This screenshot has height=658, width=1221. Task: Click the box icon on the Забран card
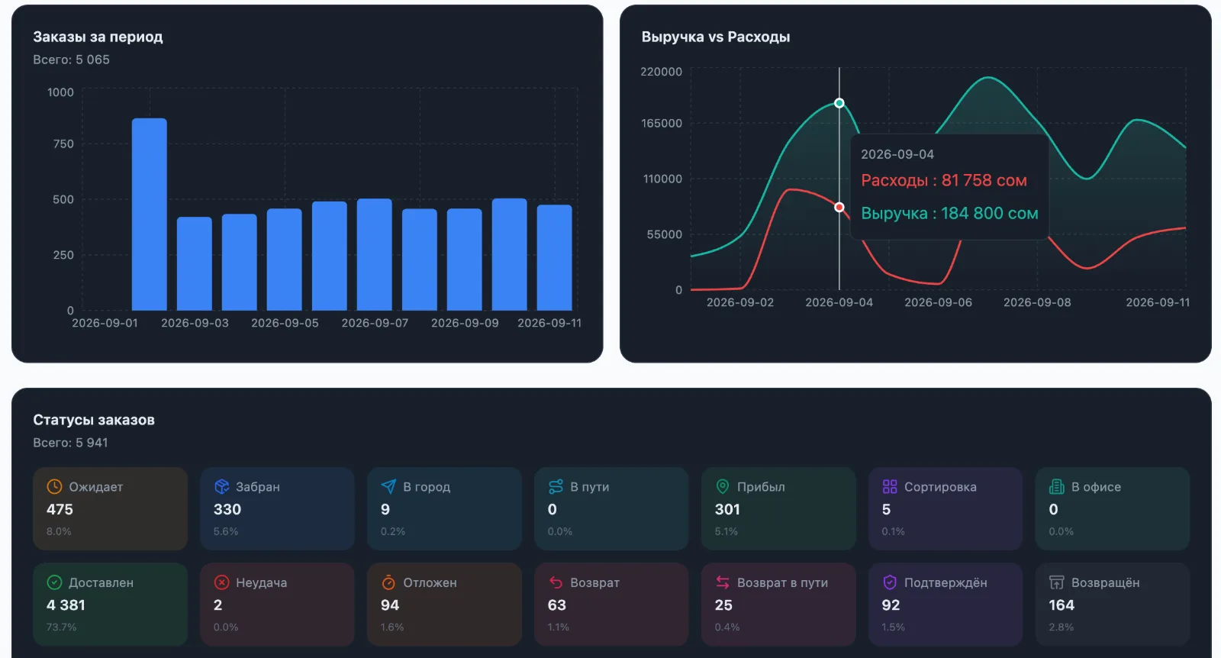click(221, 487)
